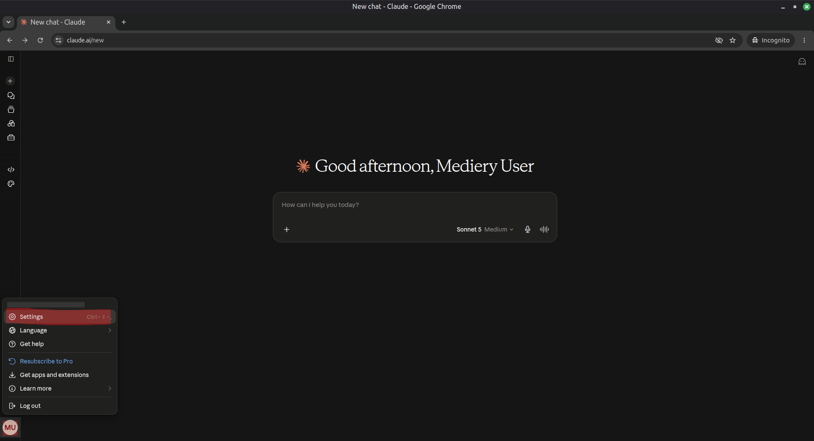Start voice mode waveform icon
This screenshot has width=814, height=441.
pyautogui.click(x=544, y=229)
